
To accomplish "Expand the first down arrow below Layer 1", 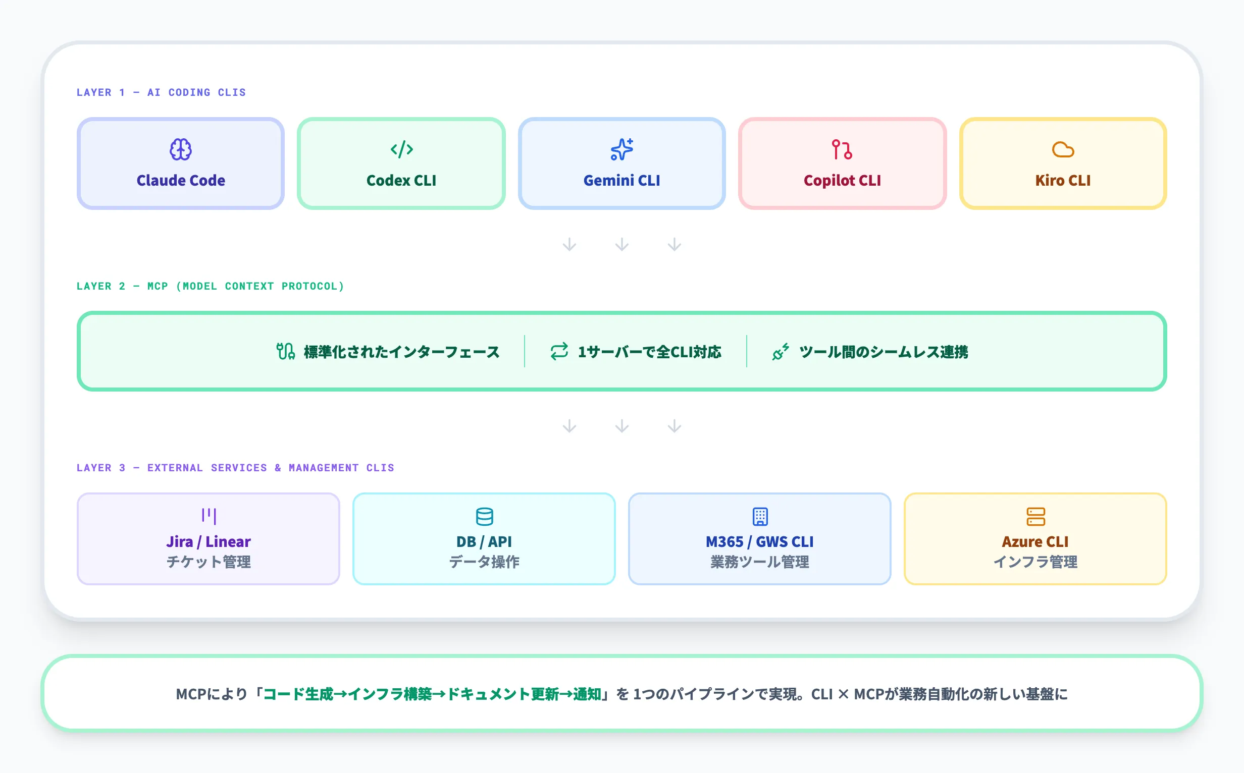I will 569,245.
